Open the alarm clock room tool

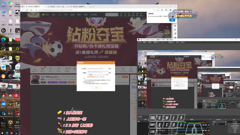(x=67, y=69)
